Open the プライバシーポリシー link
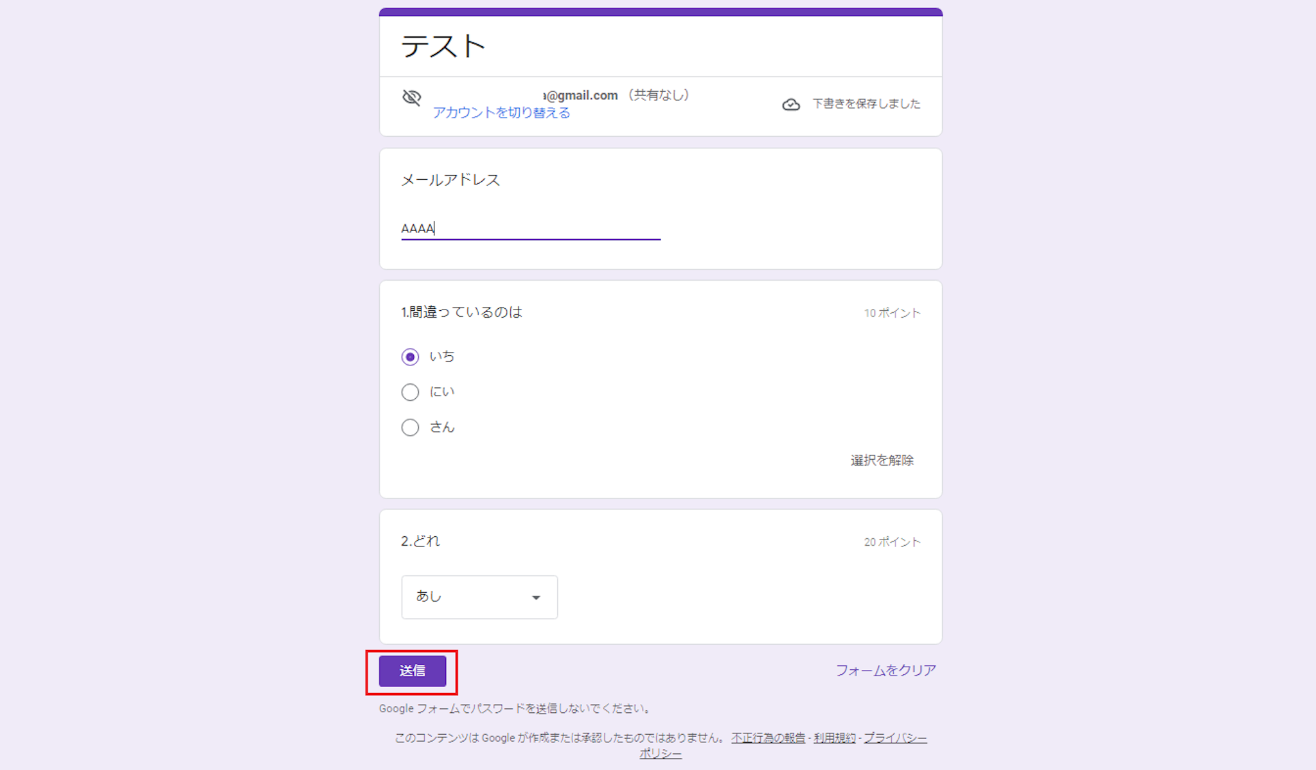 tap(894, 738)
